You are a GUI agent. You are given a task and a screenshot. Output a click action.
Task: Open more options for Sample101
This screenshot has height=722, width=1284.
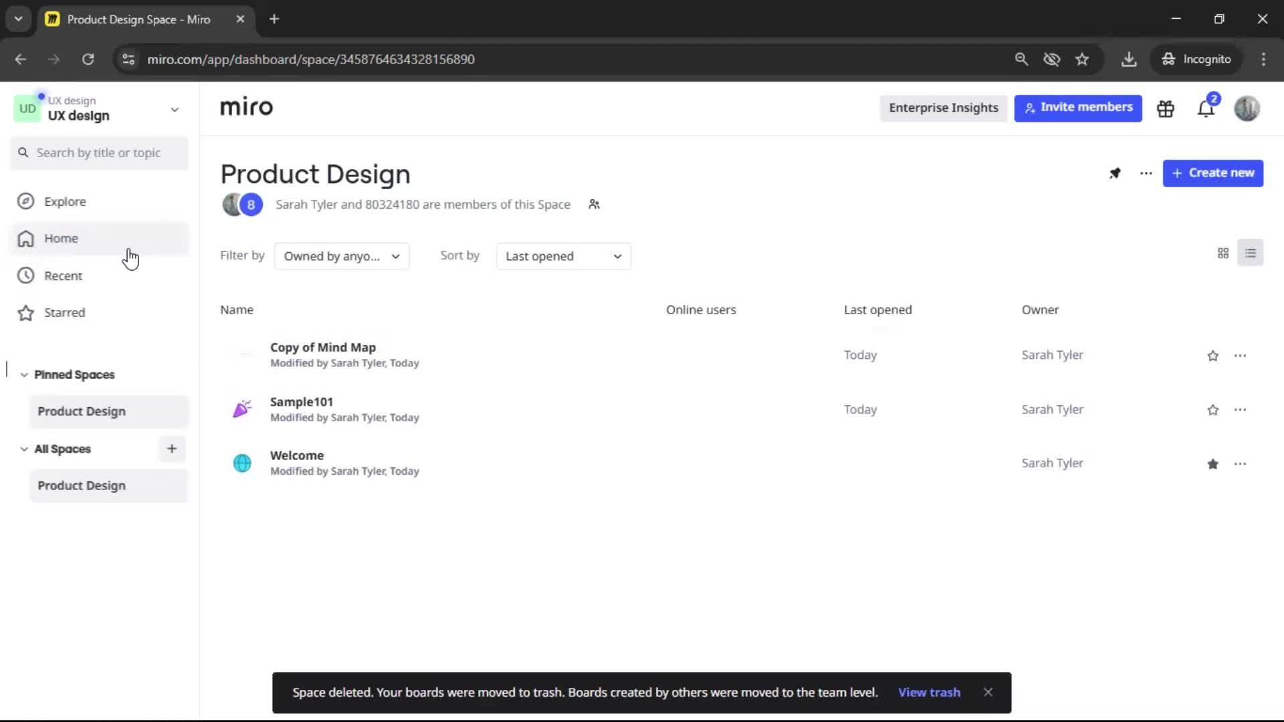pyautogui.click(x=1240, y=410)
